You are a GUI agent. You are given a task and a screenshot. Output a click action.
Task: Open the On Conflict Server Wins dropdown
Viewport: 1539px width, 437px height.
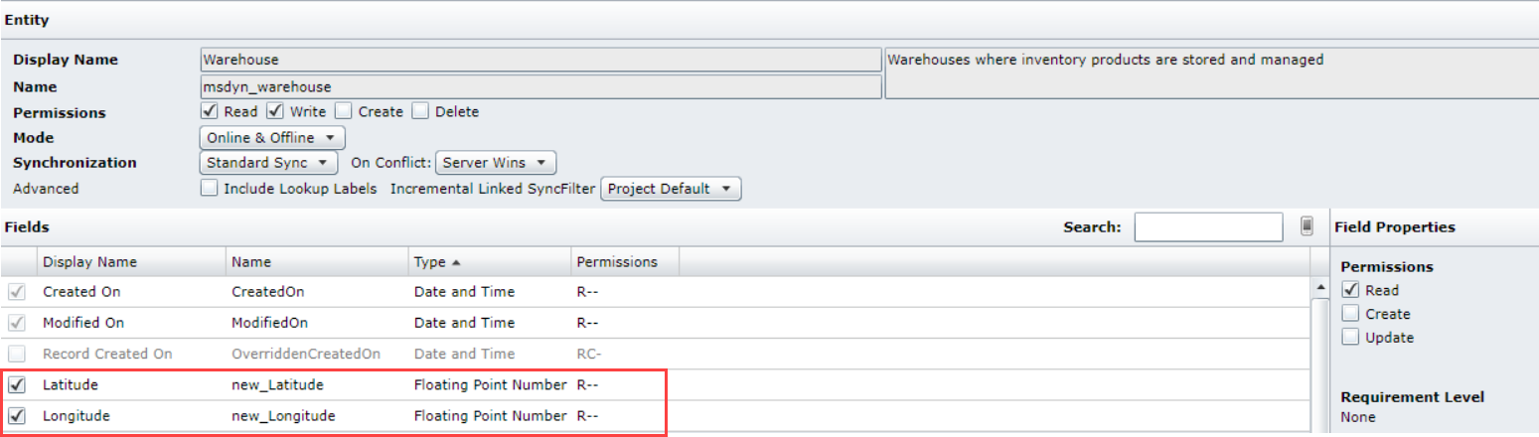(495, 163)
